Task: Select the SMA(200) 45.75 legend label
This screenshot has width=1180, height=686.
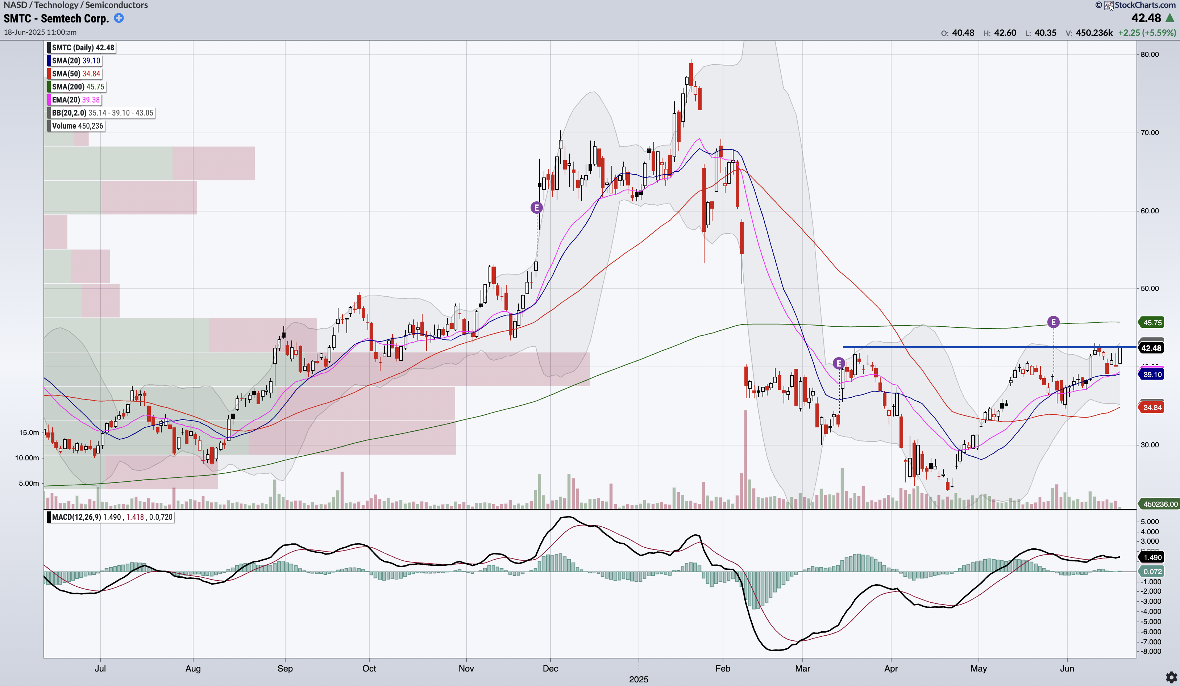Action: pyautogui.click(x=76, y=87)
